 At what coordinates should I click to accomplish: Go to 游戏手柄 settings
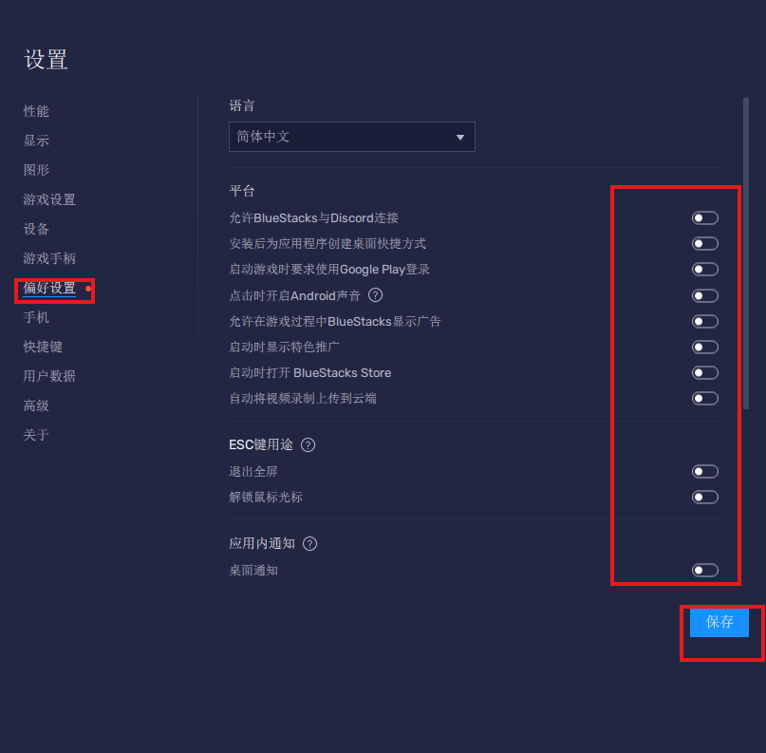49,258
